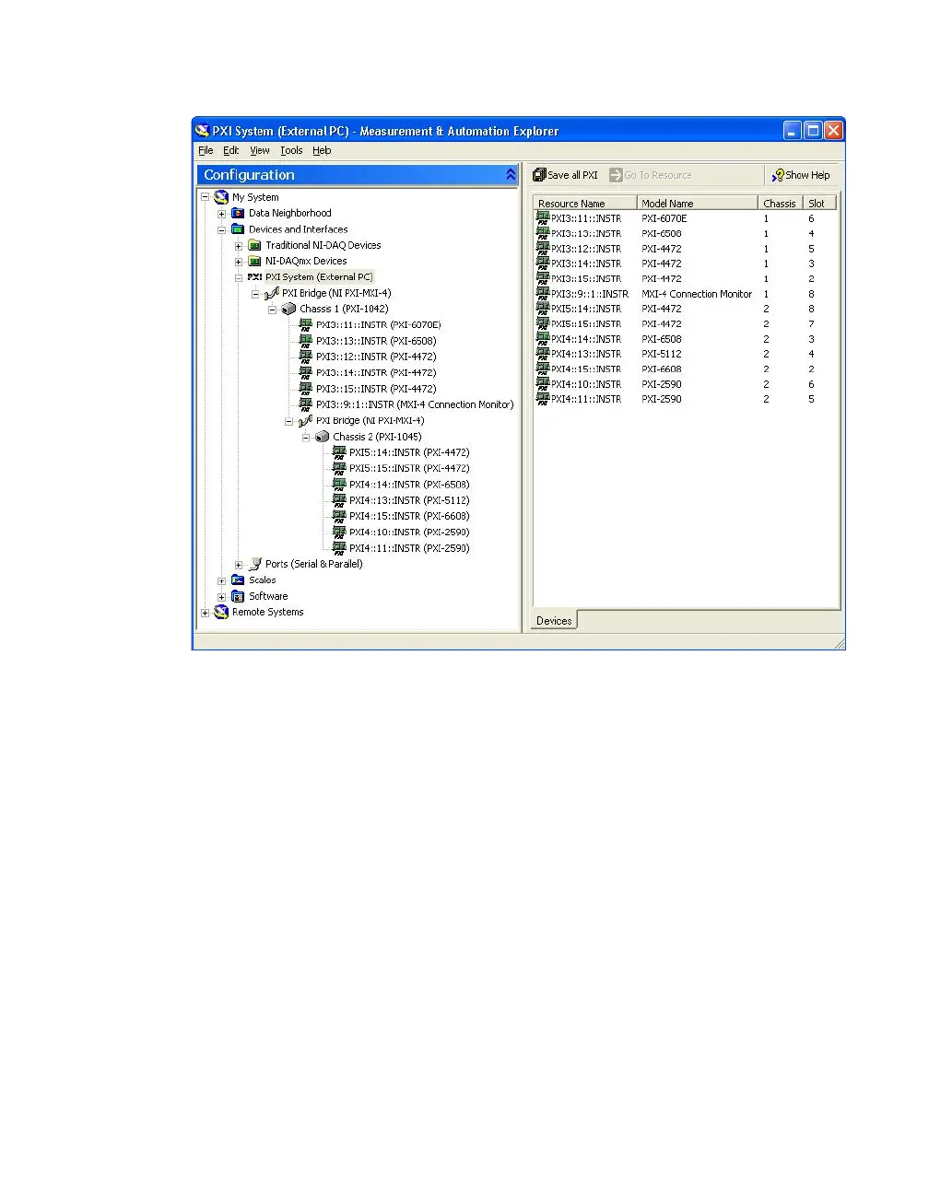Click the Go To Resource arrow icon
Image resolution: width=929 pixels, height=1194 pixels.
click(x=616, y=175)
